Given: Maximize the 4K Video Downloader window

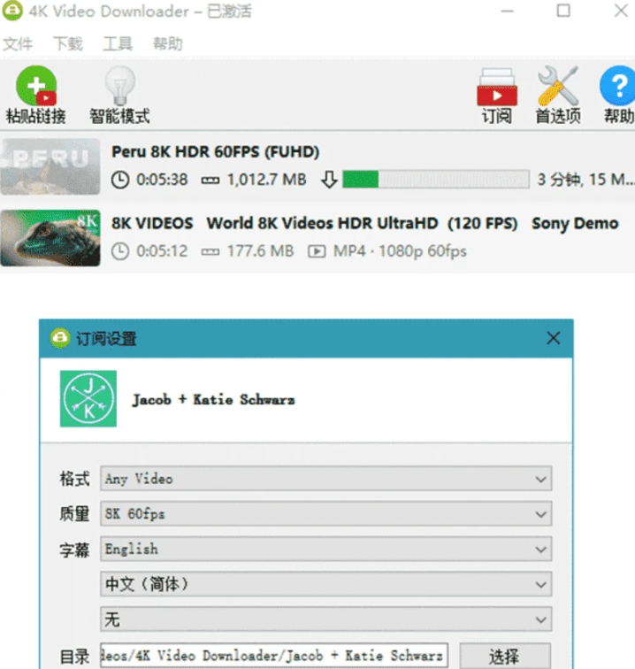Looking at the screenshot, I should coord(563,11).
